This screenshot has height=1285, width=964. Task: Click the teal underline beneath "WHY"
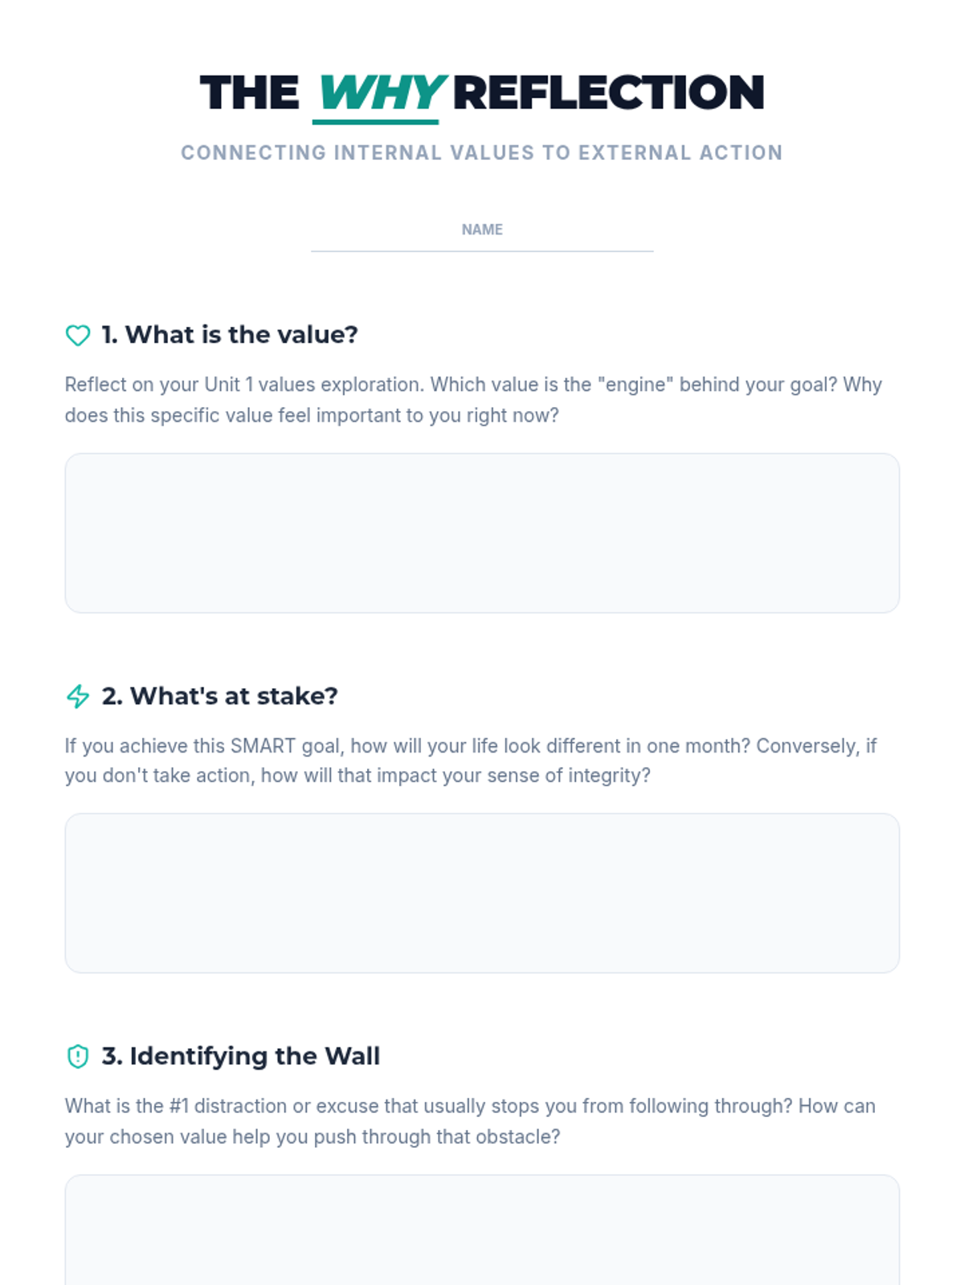375,122
